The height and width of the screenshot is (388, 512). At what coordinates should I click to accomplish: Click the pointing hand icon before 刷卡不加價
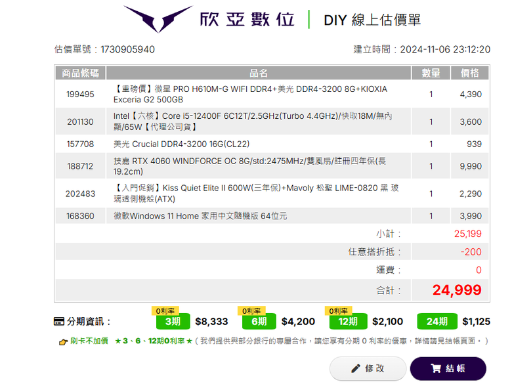point(63,341)
